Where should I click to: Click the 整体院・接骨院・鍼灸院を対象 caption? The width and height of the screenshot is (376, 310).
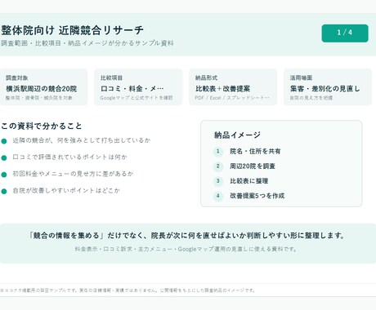pos(39,98)
